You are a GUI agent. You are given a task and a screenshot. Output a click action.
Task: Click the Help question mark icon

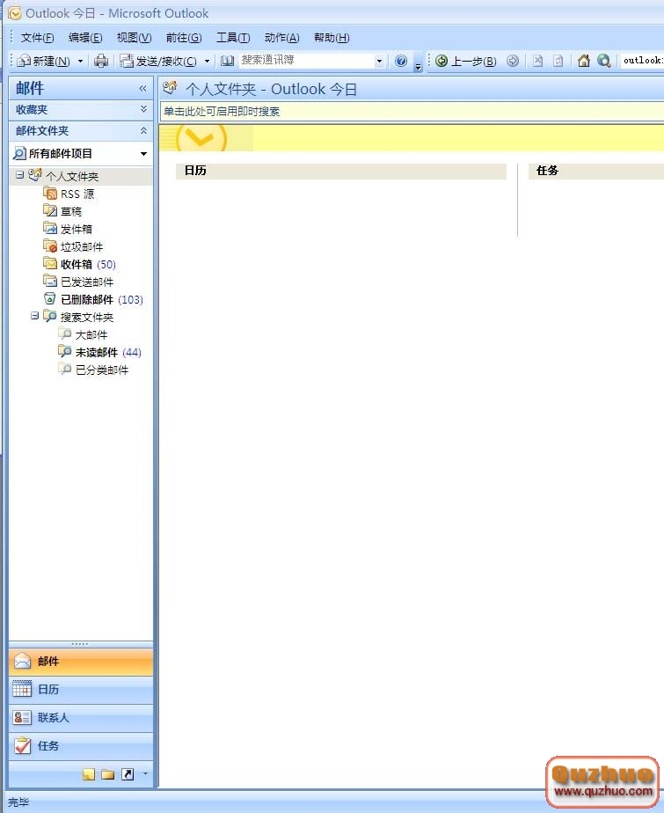point(401,62)
